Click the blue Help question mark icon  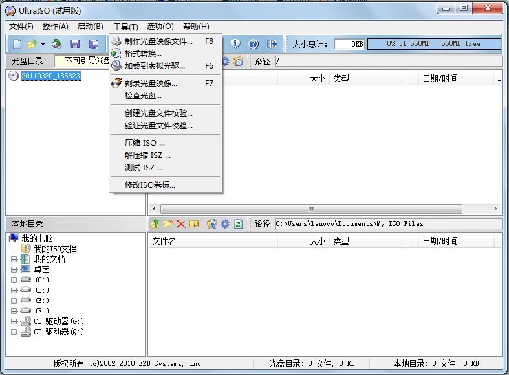254,44
